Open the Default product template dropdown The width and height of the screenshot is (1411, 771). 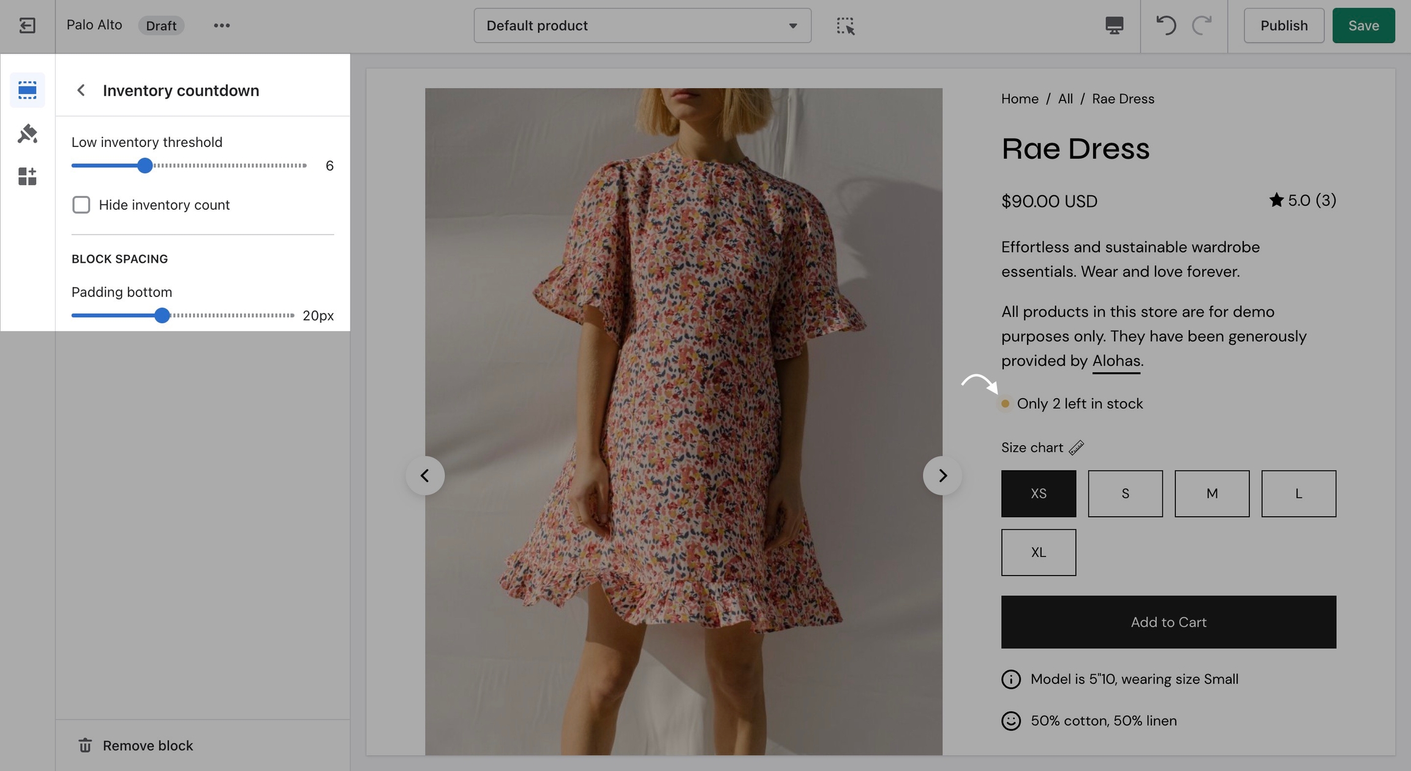[x=642, y=26]
